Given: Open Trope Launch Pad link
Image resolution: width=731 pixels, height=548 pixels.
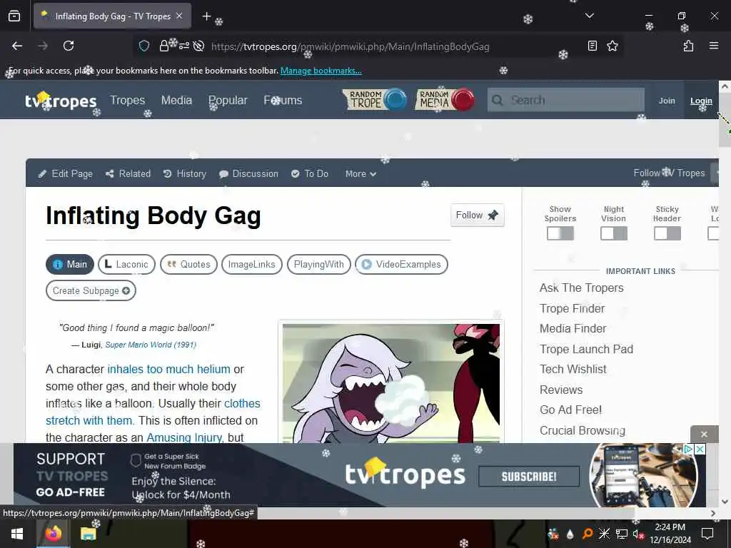Looking at the screenshot, I should [x=586, y=349].
